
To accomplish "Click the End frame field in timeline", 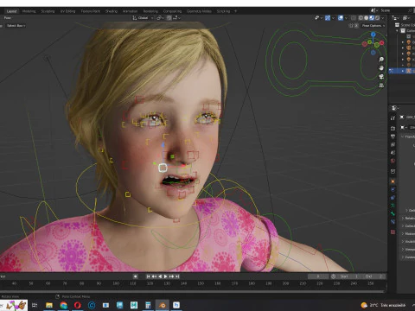I will (x=374, y=276).
